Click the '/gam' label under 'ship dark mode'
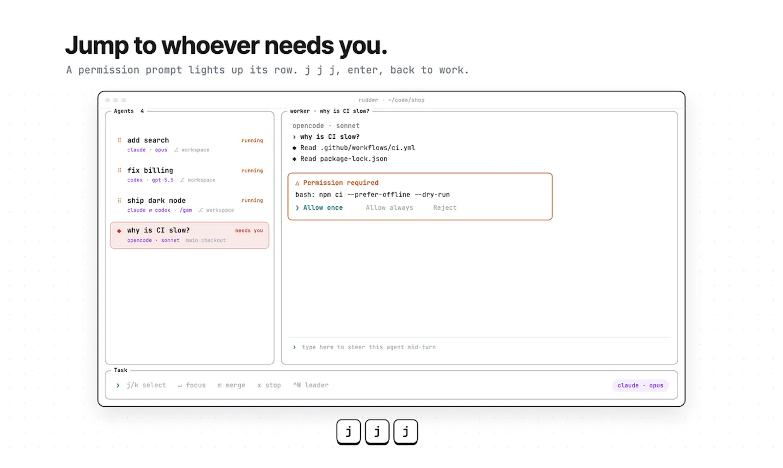 (x=186, y=210)
